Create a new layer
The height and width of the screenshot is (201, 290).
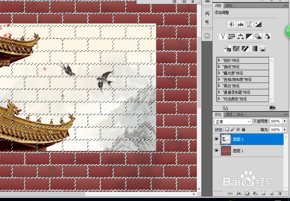pyautogui.click(x=271, y=194)
